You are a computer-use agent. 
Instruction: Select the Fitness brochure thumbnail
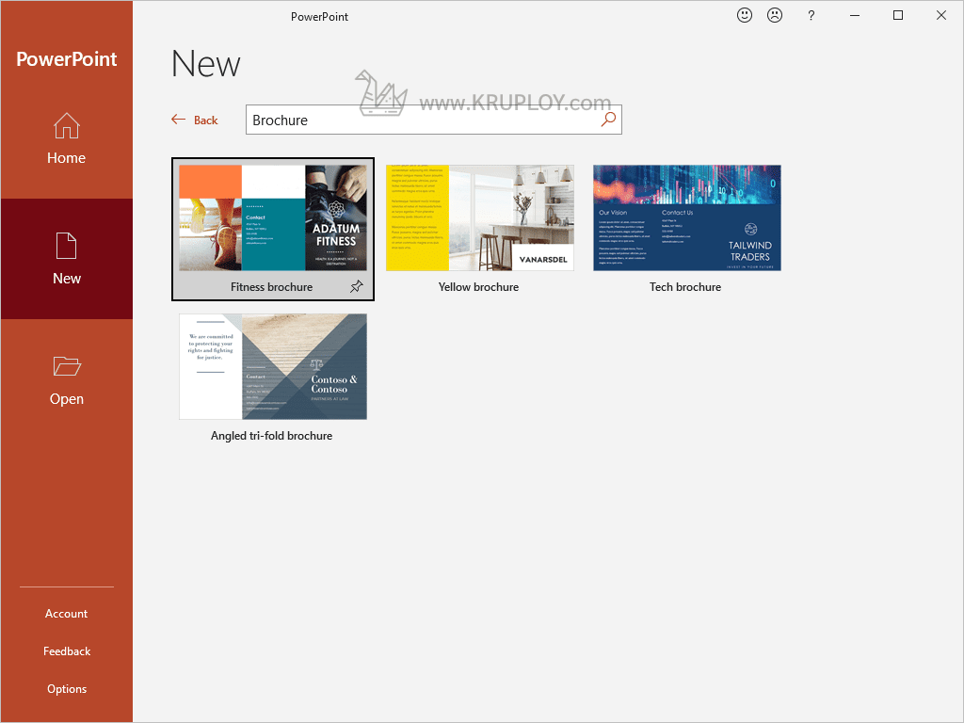pos(273,217)
